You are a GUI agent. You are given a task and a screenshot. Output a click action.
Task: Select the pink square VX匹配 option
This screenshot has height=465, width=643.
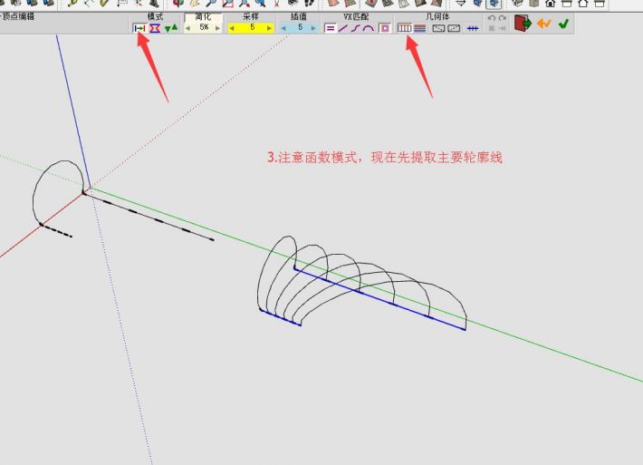point(385,28)
